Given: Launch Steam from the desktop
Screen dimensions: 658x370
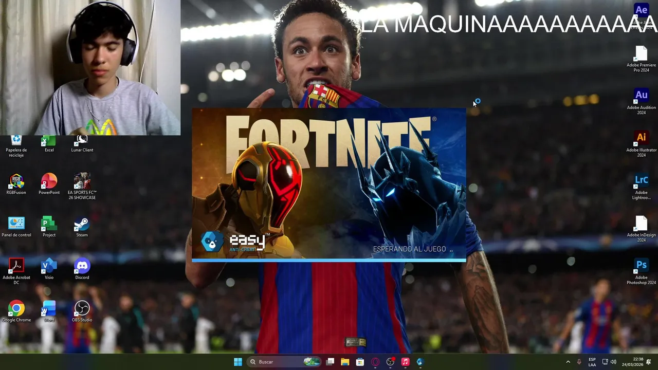Looking at the screenshot, I should point(82,227).
